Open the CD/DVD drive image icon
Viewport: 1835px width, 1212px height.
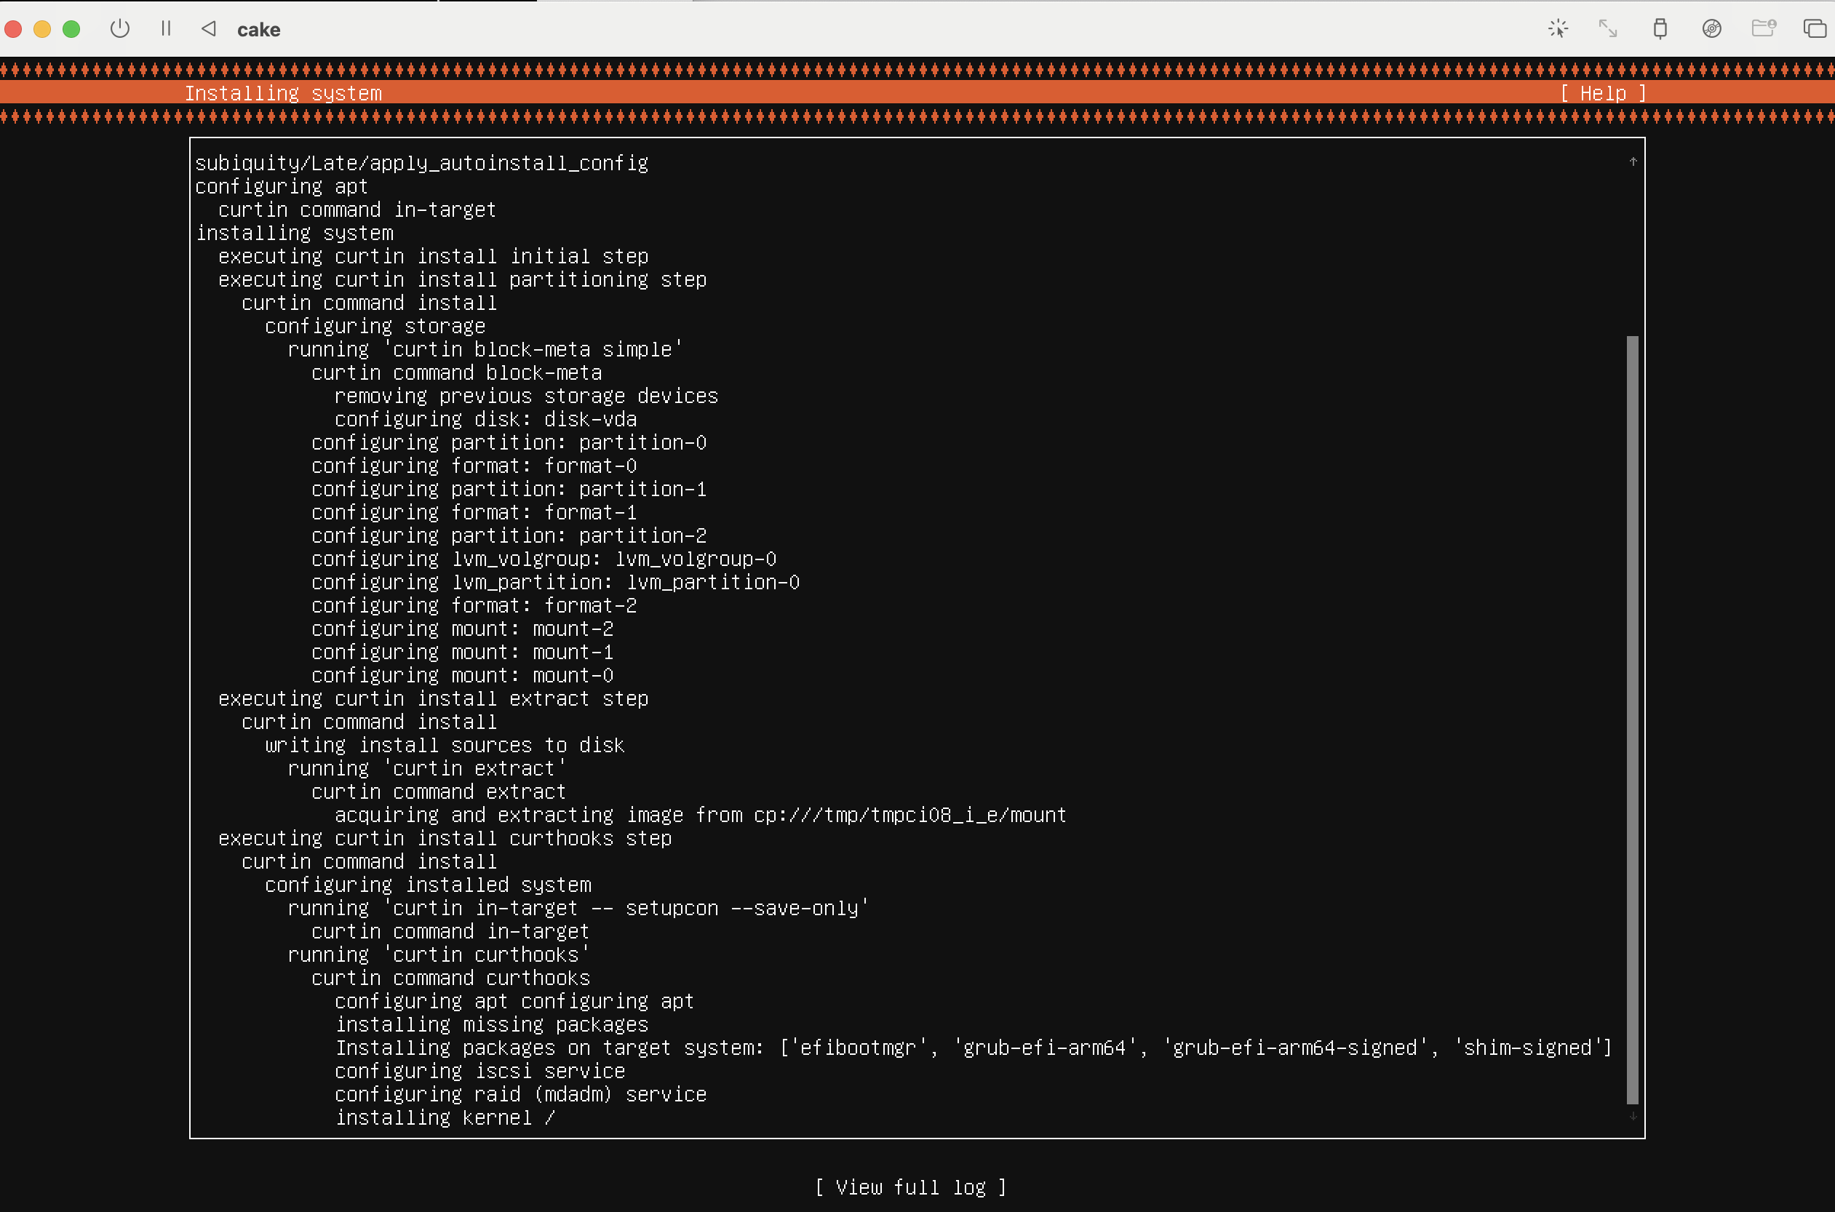pos(1711,29)
